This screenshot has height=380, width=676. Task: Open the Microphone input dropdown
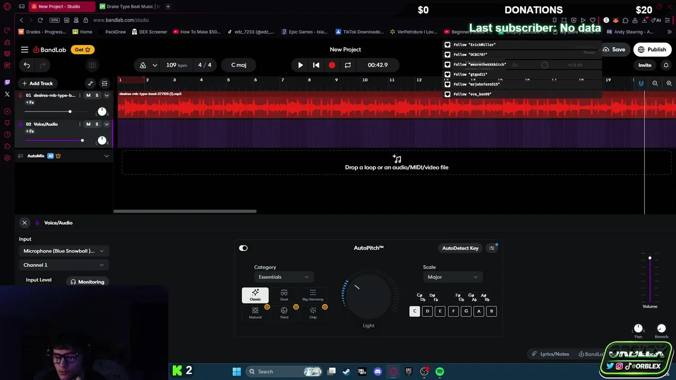63,251
